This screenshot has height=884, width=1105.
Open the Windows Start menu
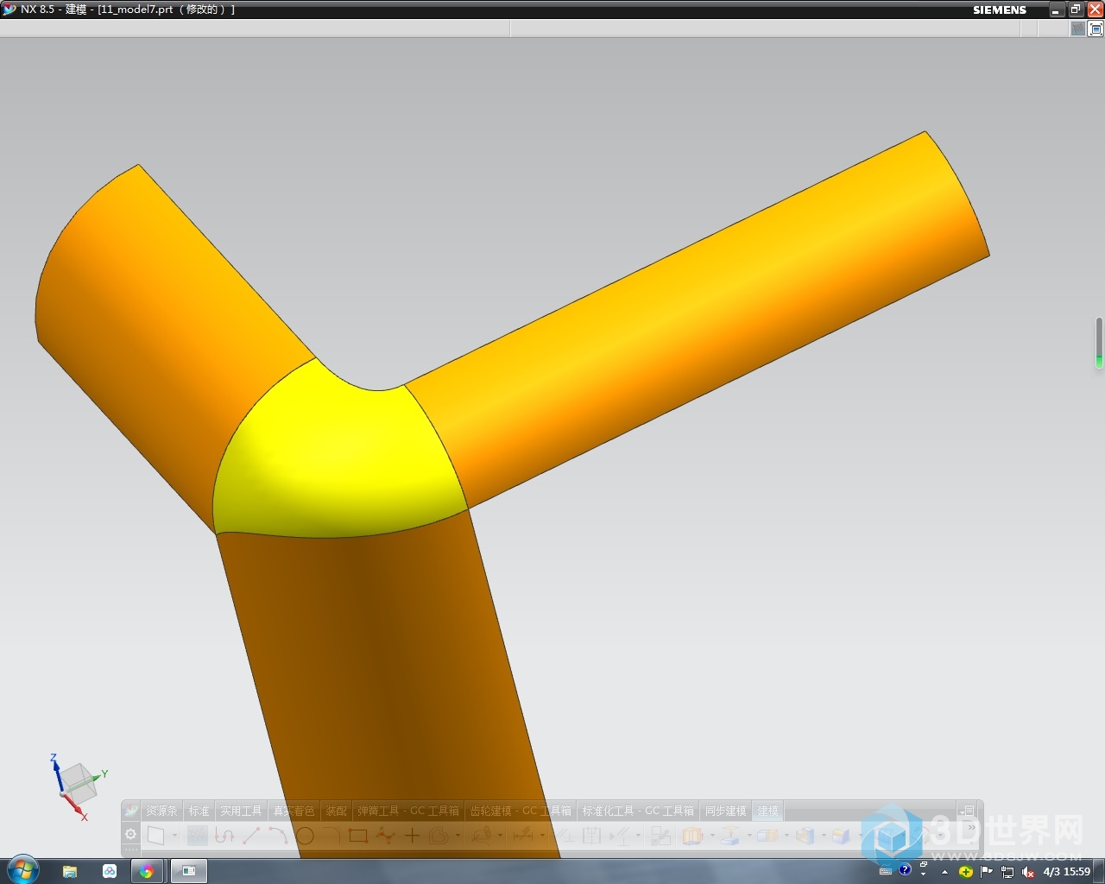pyautogui.click(x=22, y=870)
